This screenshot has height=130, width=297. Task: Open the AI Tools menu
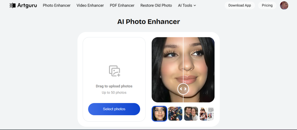click(187, 6)
